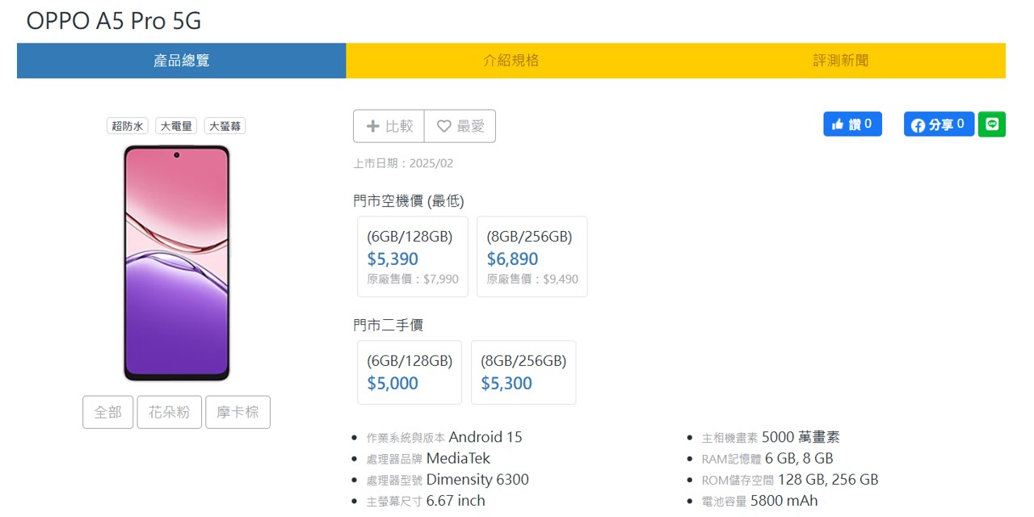Click the OPPO A5 Pro phone image
Viewport: 1034px width, 517px height.
click(x=176, y=263)
